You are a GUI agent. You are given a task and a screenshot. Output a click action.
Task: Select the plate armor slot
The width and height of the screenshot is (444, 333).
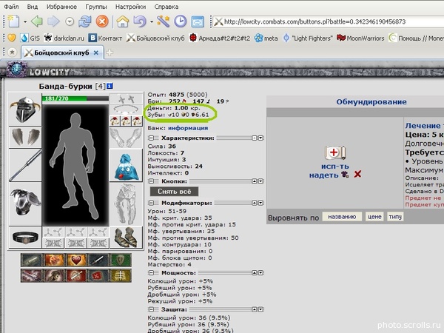(x=25, y=204)
